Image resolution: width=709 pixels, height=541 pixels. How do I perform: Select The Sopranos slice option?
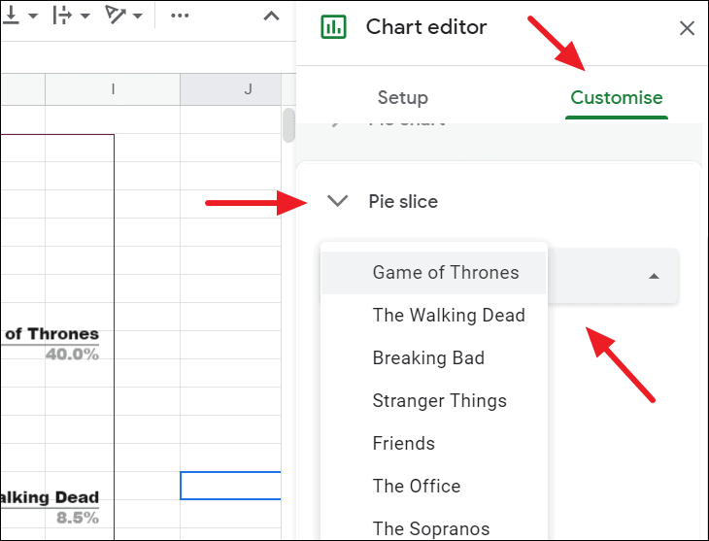click(x=433, y=524)
